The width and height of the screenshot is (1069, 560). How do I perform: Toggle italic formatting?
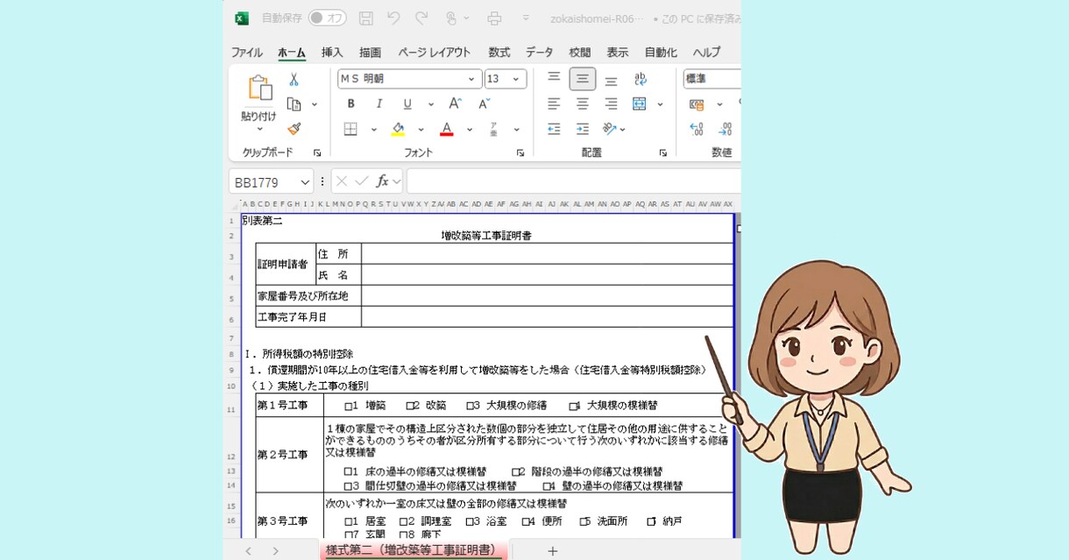coord(379,103)
